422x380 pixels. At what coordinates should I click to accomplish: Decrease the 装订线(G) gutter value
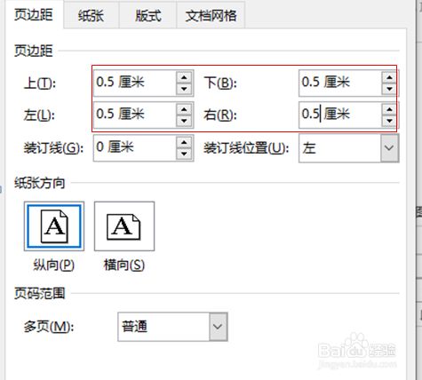[184, 154]
